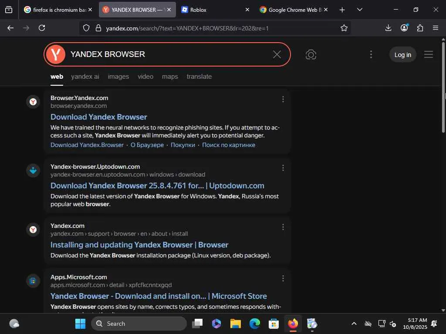Select the video search tab

tap(145, 77)
